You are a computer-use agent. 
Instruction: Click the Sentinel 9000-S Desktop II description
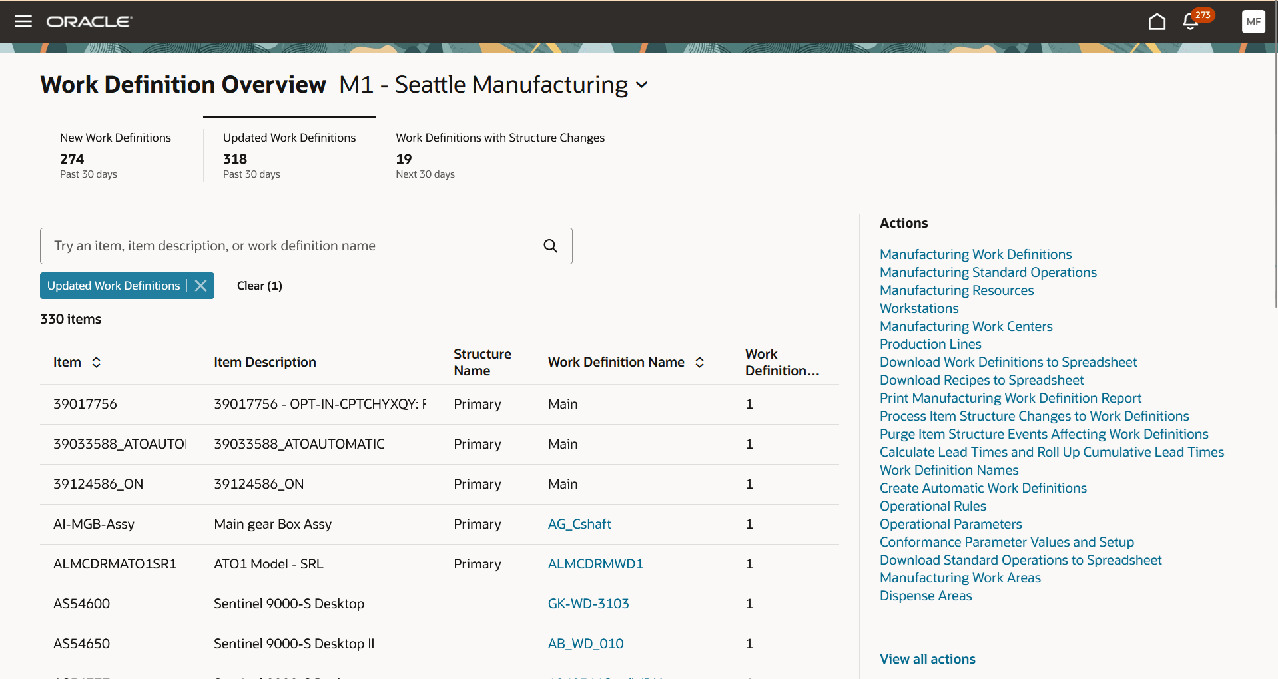pyautogui.click(x=294, y=644)
